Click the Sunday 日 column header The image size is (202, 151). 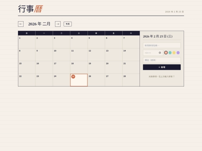pyautogui.click(x=27, y=33)
